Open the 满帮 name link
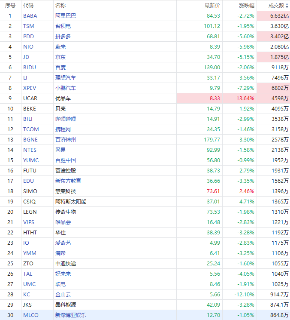The height and width of the screenshot is (320, 290). coord(60,253)
